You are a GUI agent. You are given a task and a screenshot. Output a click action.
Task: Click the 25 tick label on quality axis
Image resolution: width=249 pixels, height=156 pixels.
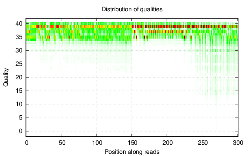pos(19,64)
